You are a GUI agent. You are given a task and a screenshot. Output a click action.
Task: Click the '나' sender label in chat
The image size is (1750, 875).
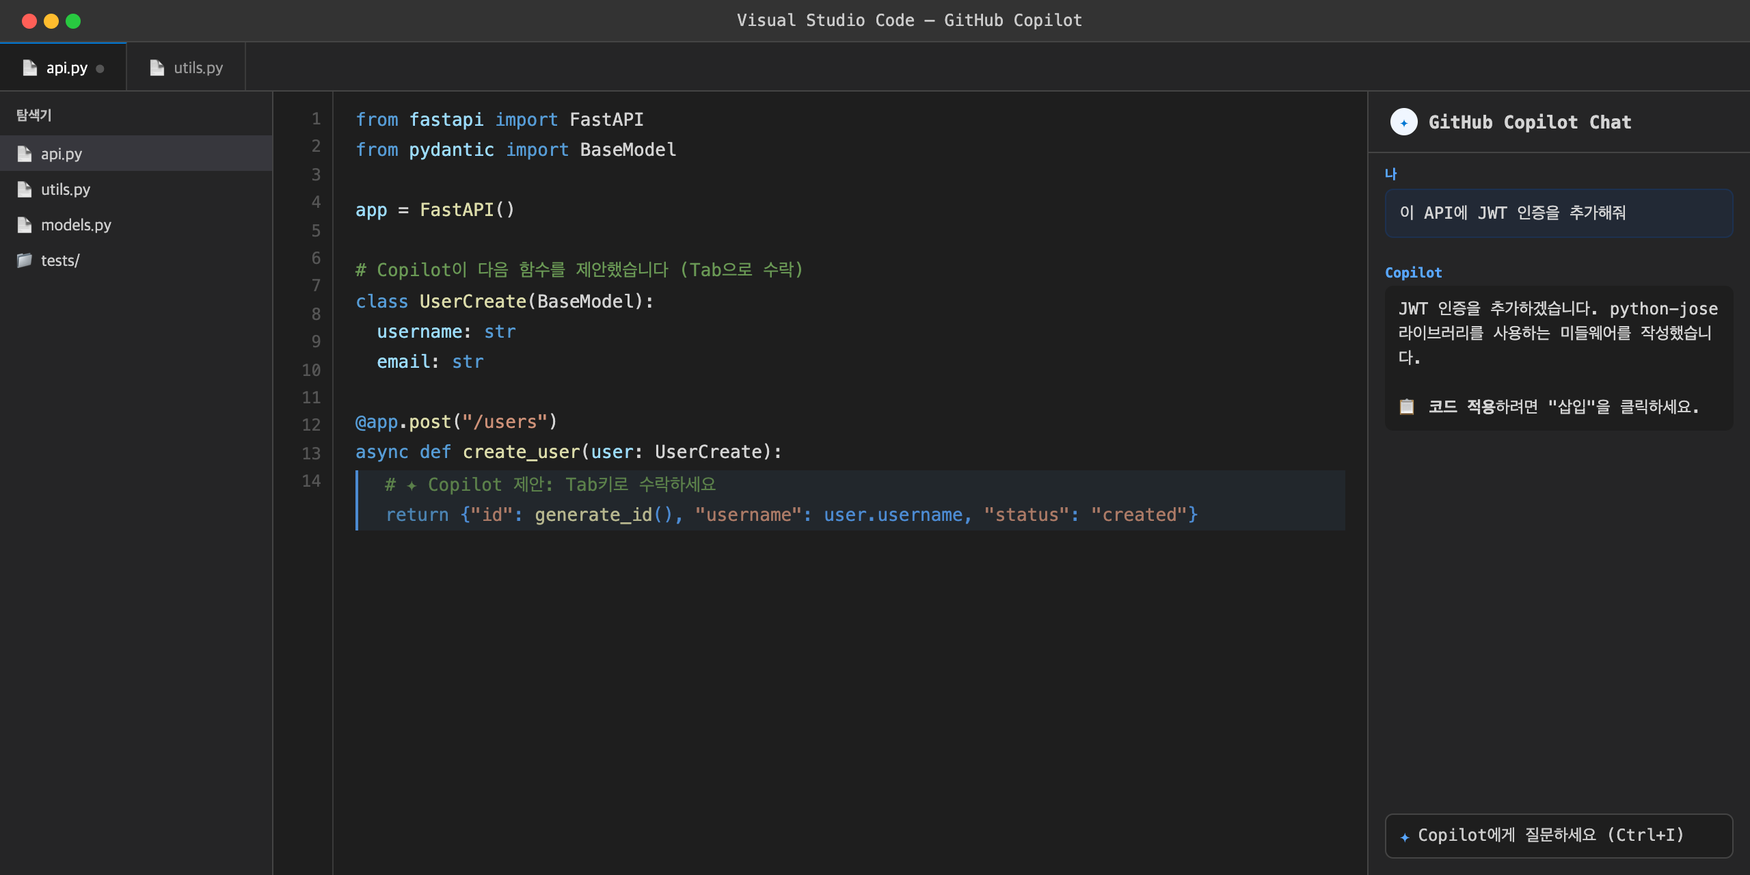pyautogui.click(x=1391, y=174)
